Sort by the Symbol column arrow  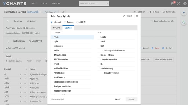point(26,69)
